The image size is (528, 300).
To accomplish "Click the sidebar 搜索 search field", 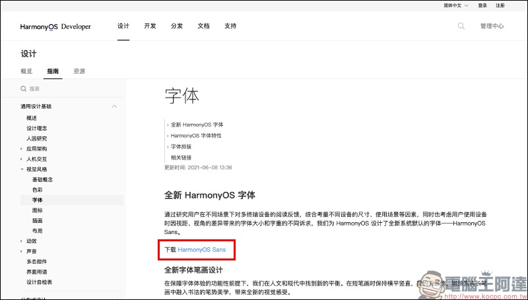I will (72, 89).
